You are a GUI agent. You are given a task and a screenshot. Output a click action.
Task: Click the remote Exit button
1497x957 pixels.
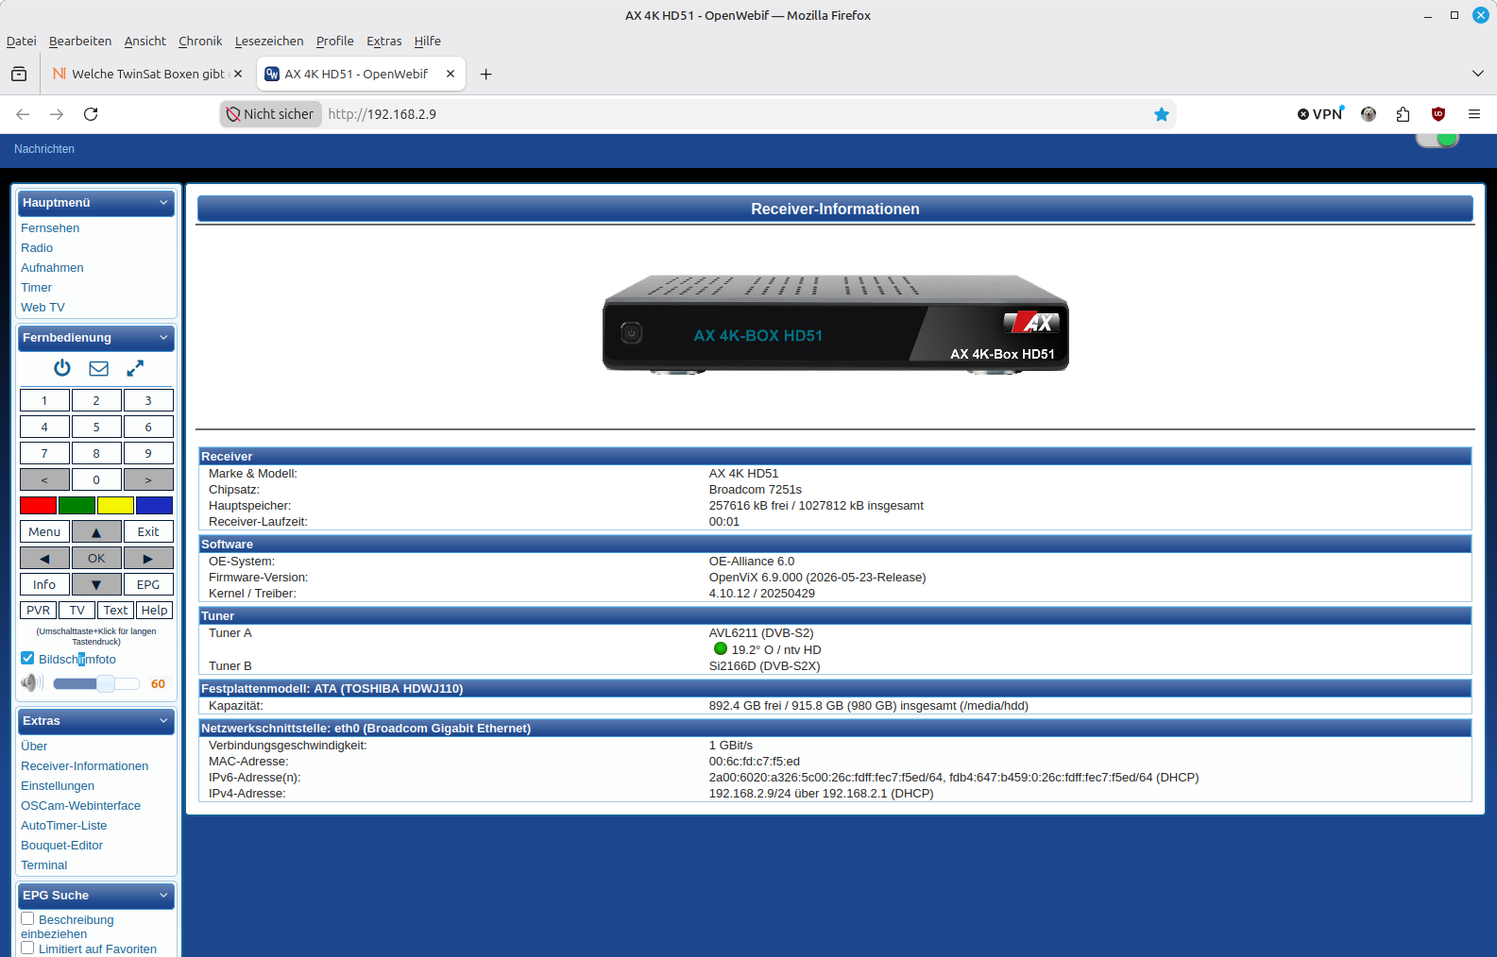148,532
